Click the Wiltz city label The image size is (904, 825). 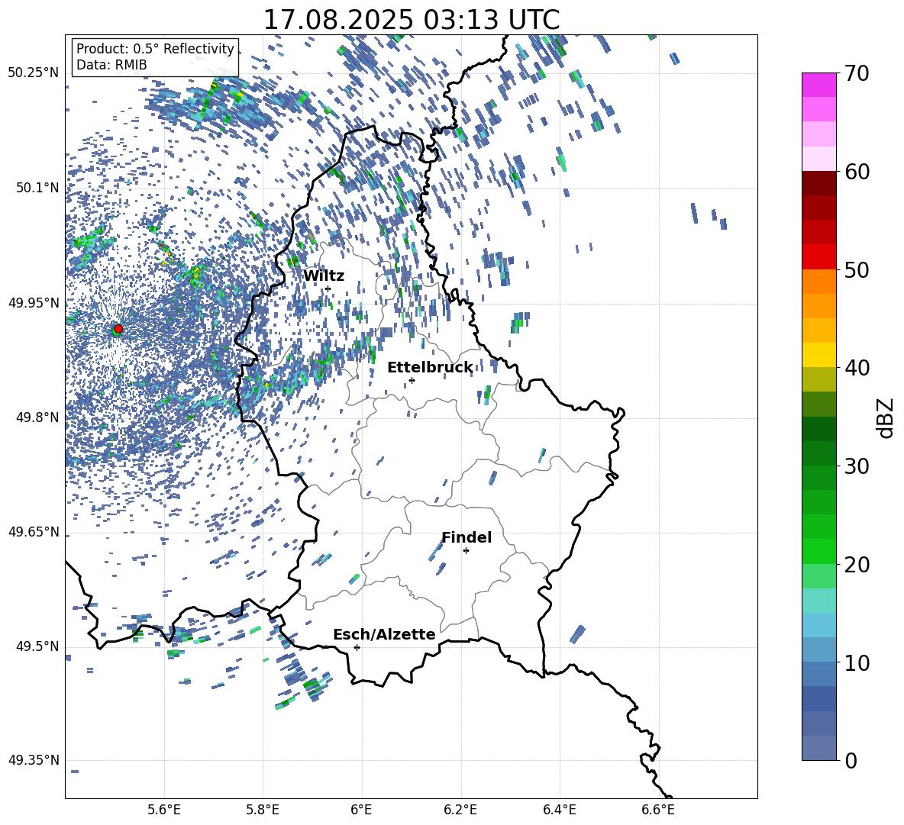click(324, 276)
